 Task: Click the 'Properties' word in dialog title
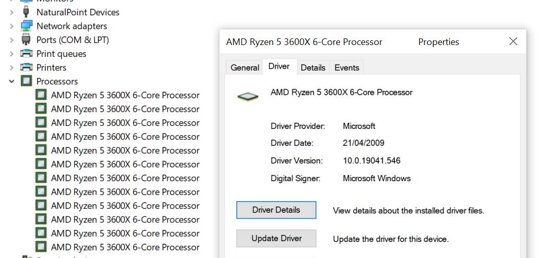pos(439,42)
